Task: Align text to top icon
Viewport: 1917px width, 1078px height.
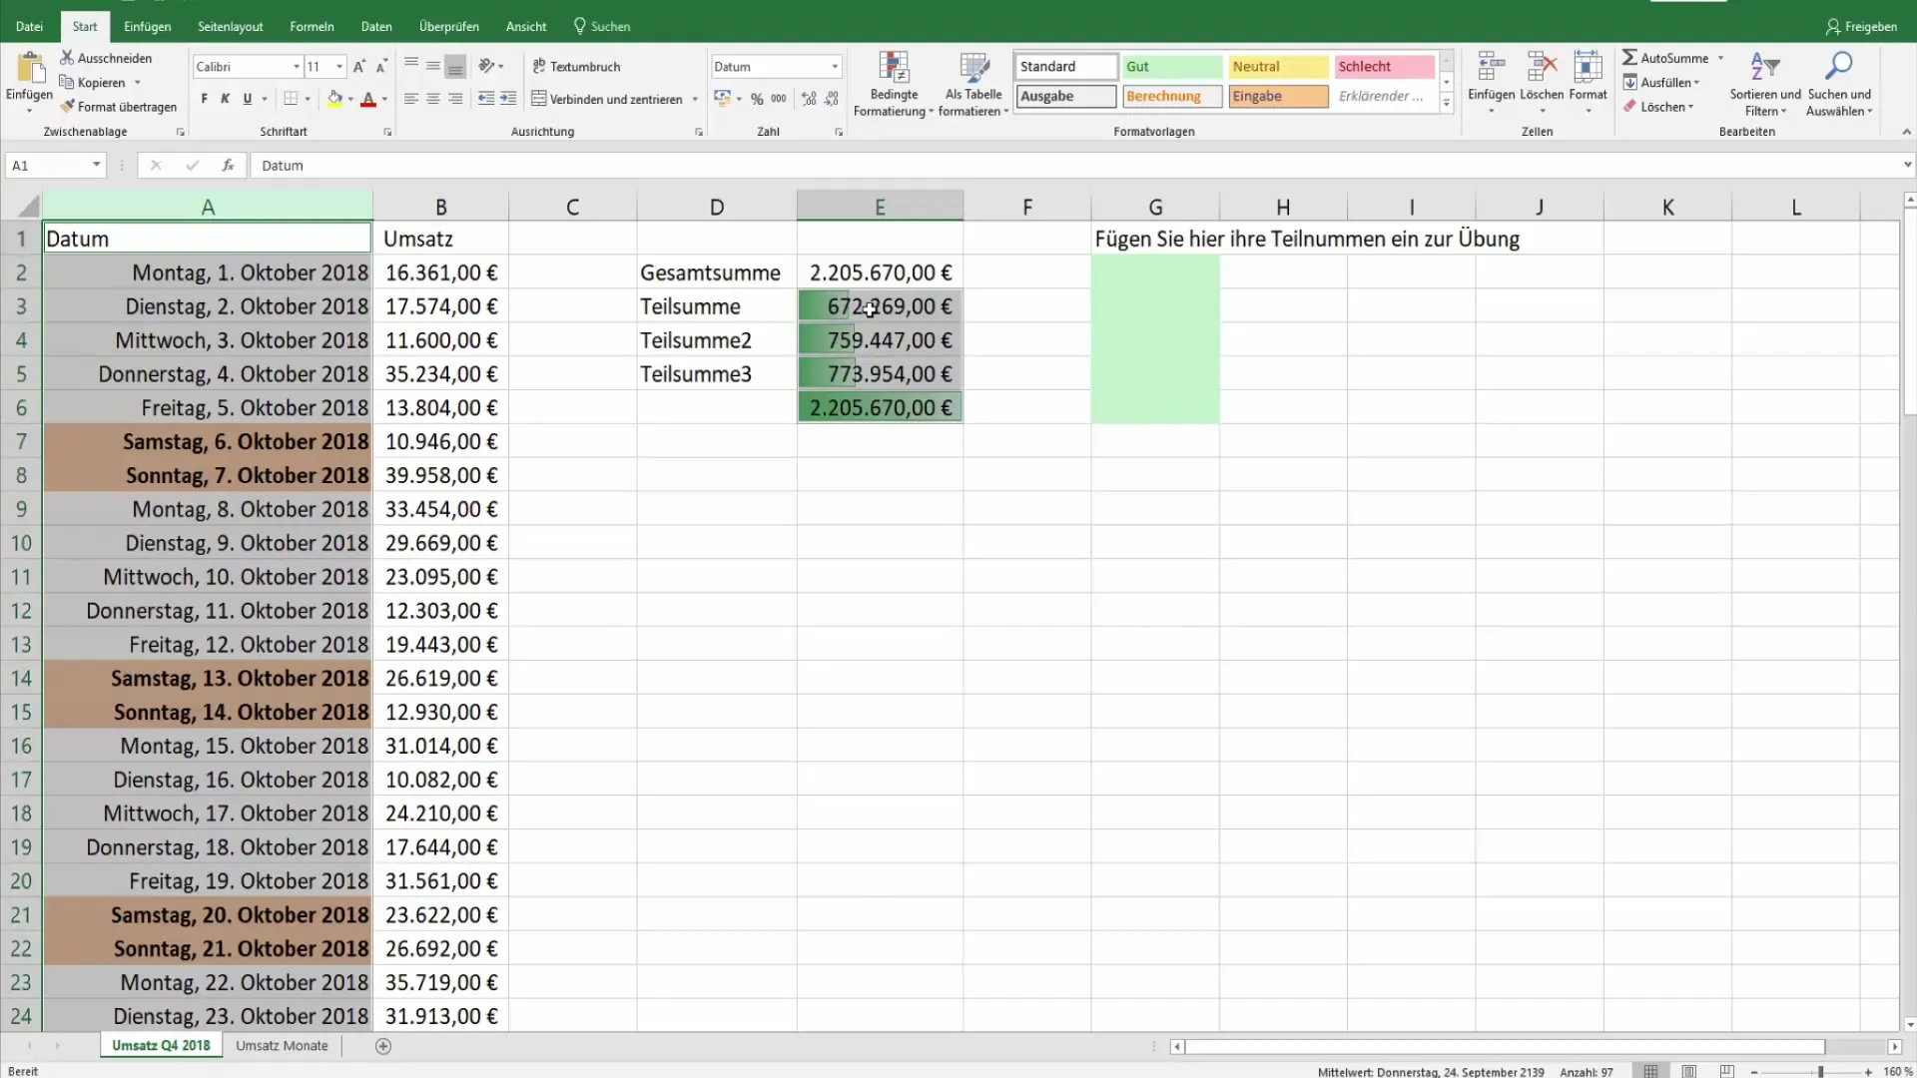Action: pos(411,66)
